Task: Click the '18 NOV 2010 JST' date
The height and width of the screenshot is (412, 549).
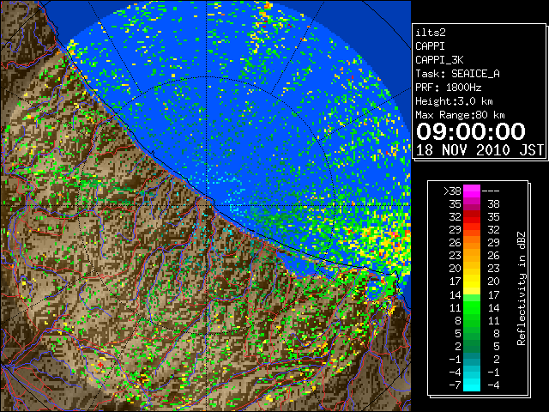Action: coord(480,150)
